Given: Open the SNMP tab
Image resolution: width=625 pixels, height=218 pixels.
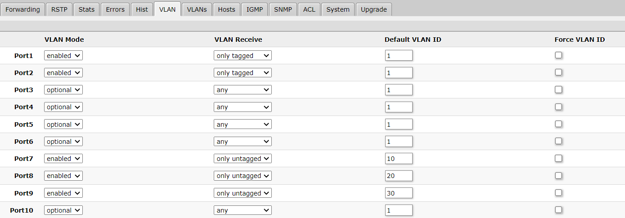Looking at the screenshot, I should (283, 9).
